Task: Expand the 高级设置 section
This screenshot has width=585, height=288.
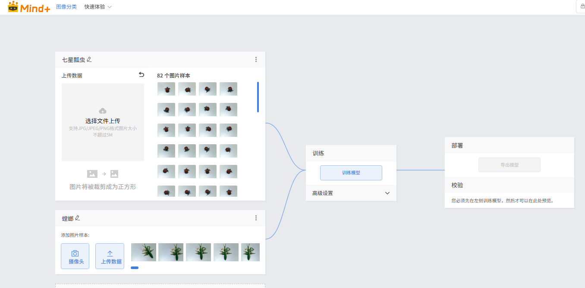Action: (387, 193)
